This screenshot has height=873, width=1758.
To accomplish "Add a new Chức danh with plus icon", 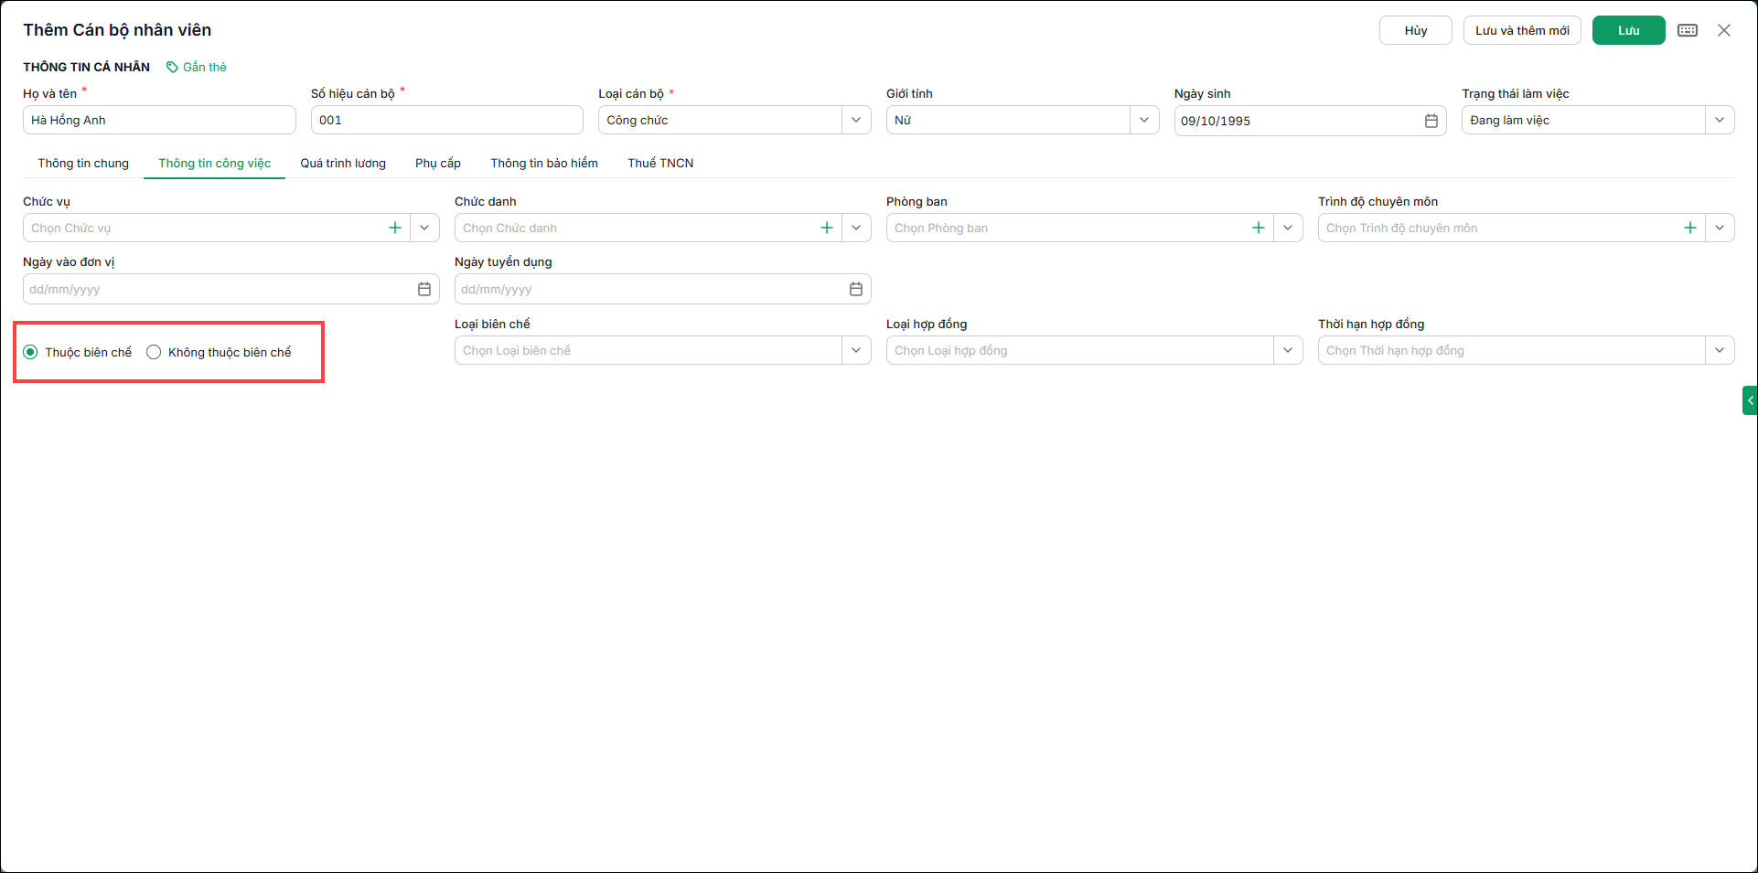I will [827, 228].
